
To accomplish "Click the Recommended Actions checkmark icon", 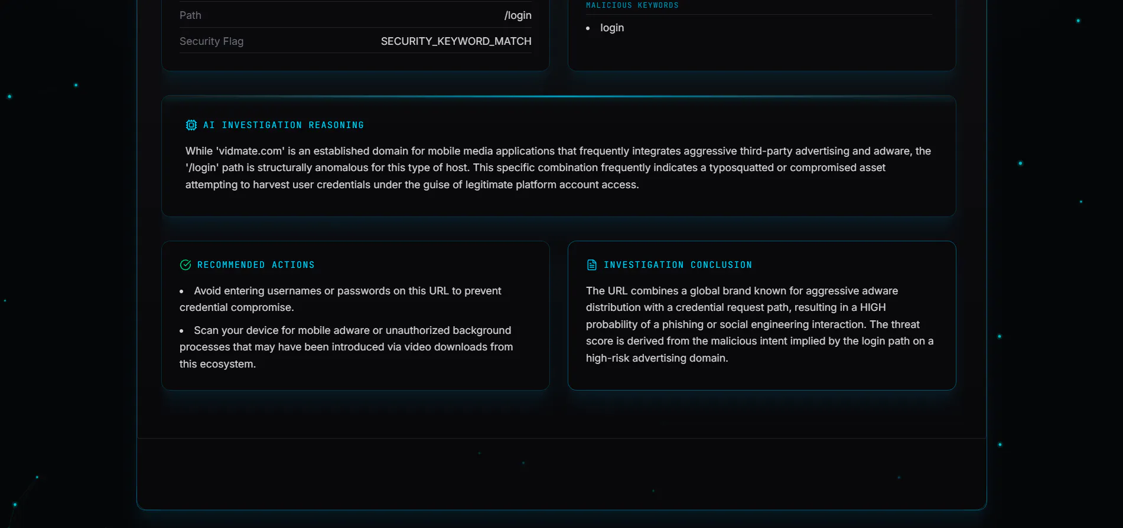I will coord(185,265).
